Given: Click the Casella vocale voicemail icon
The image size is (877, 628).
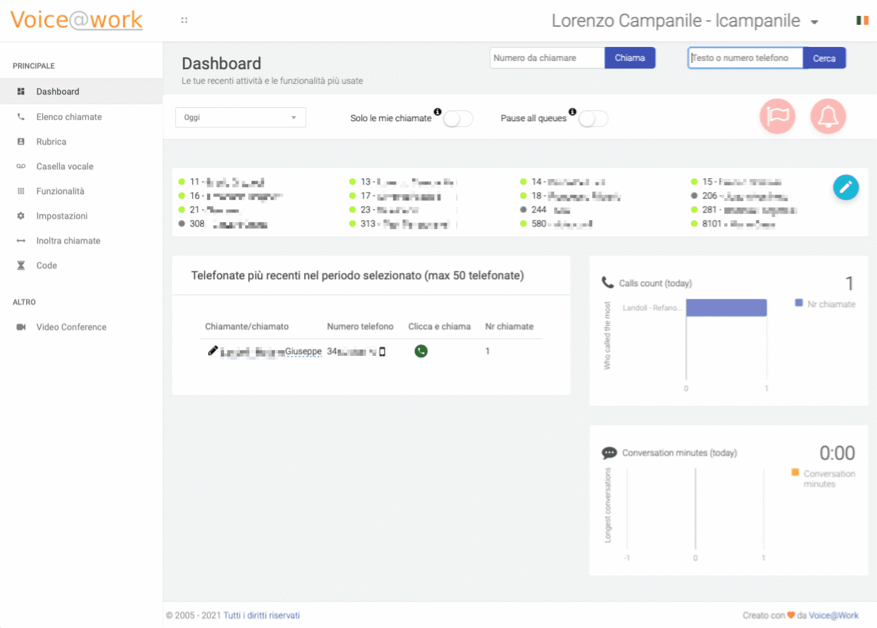Looking at the screenshot, I should click(x=21, y=166).
